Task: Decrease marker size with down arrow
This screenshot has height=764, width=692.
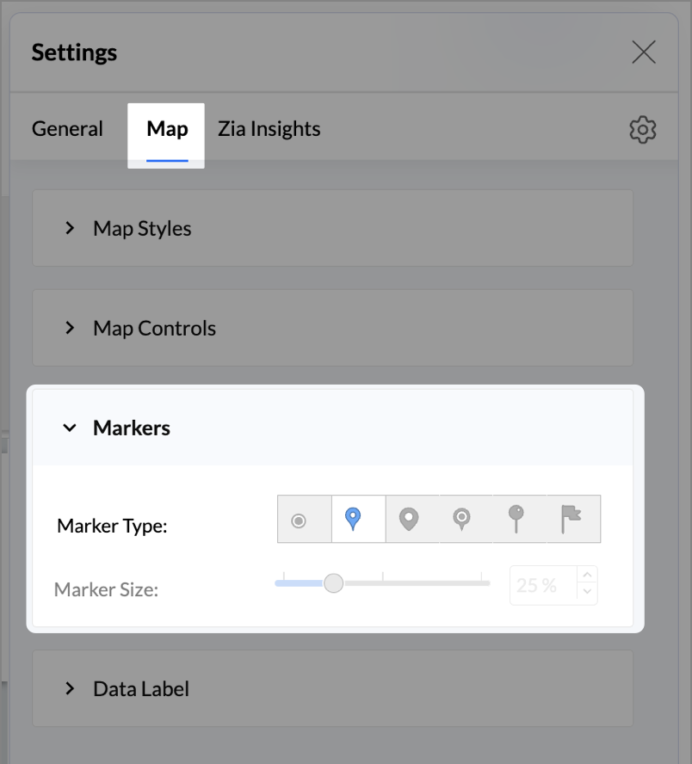Action: (587, 592)
